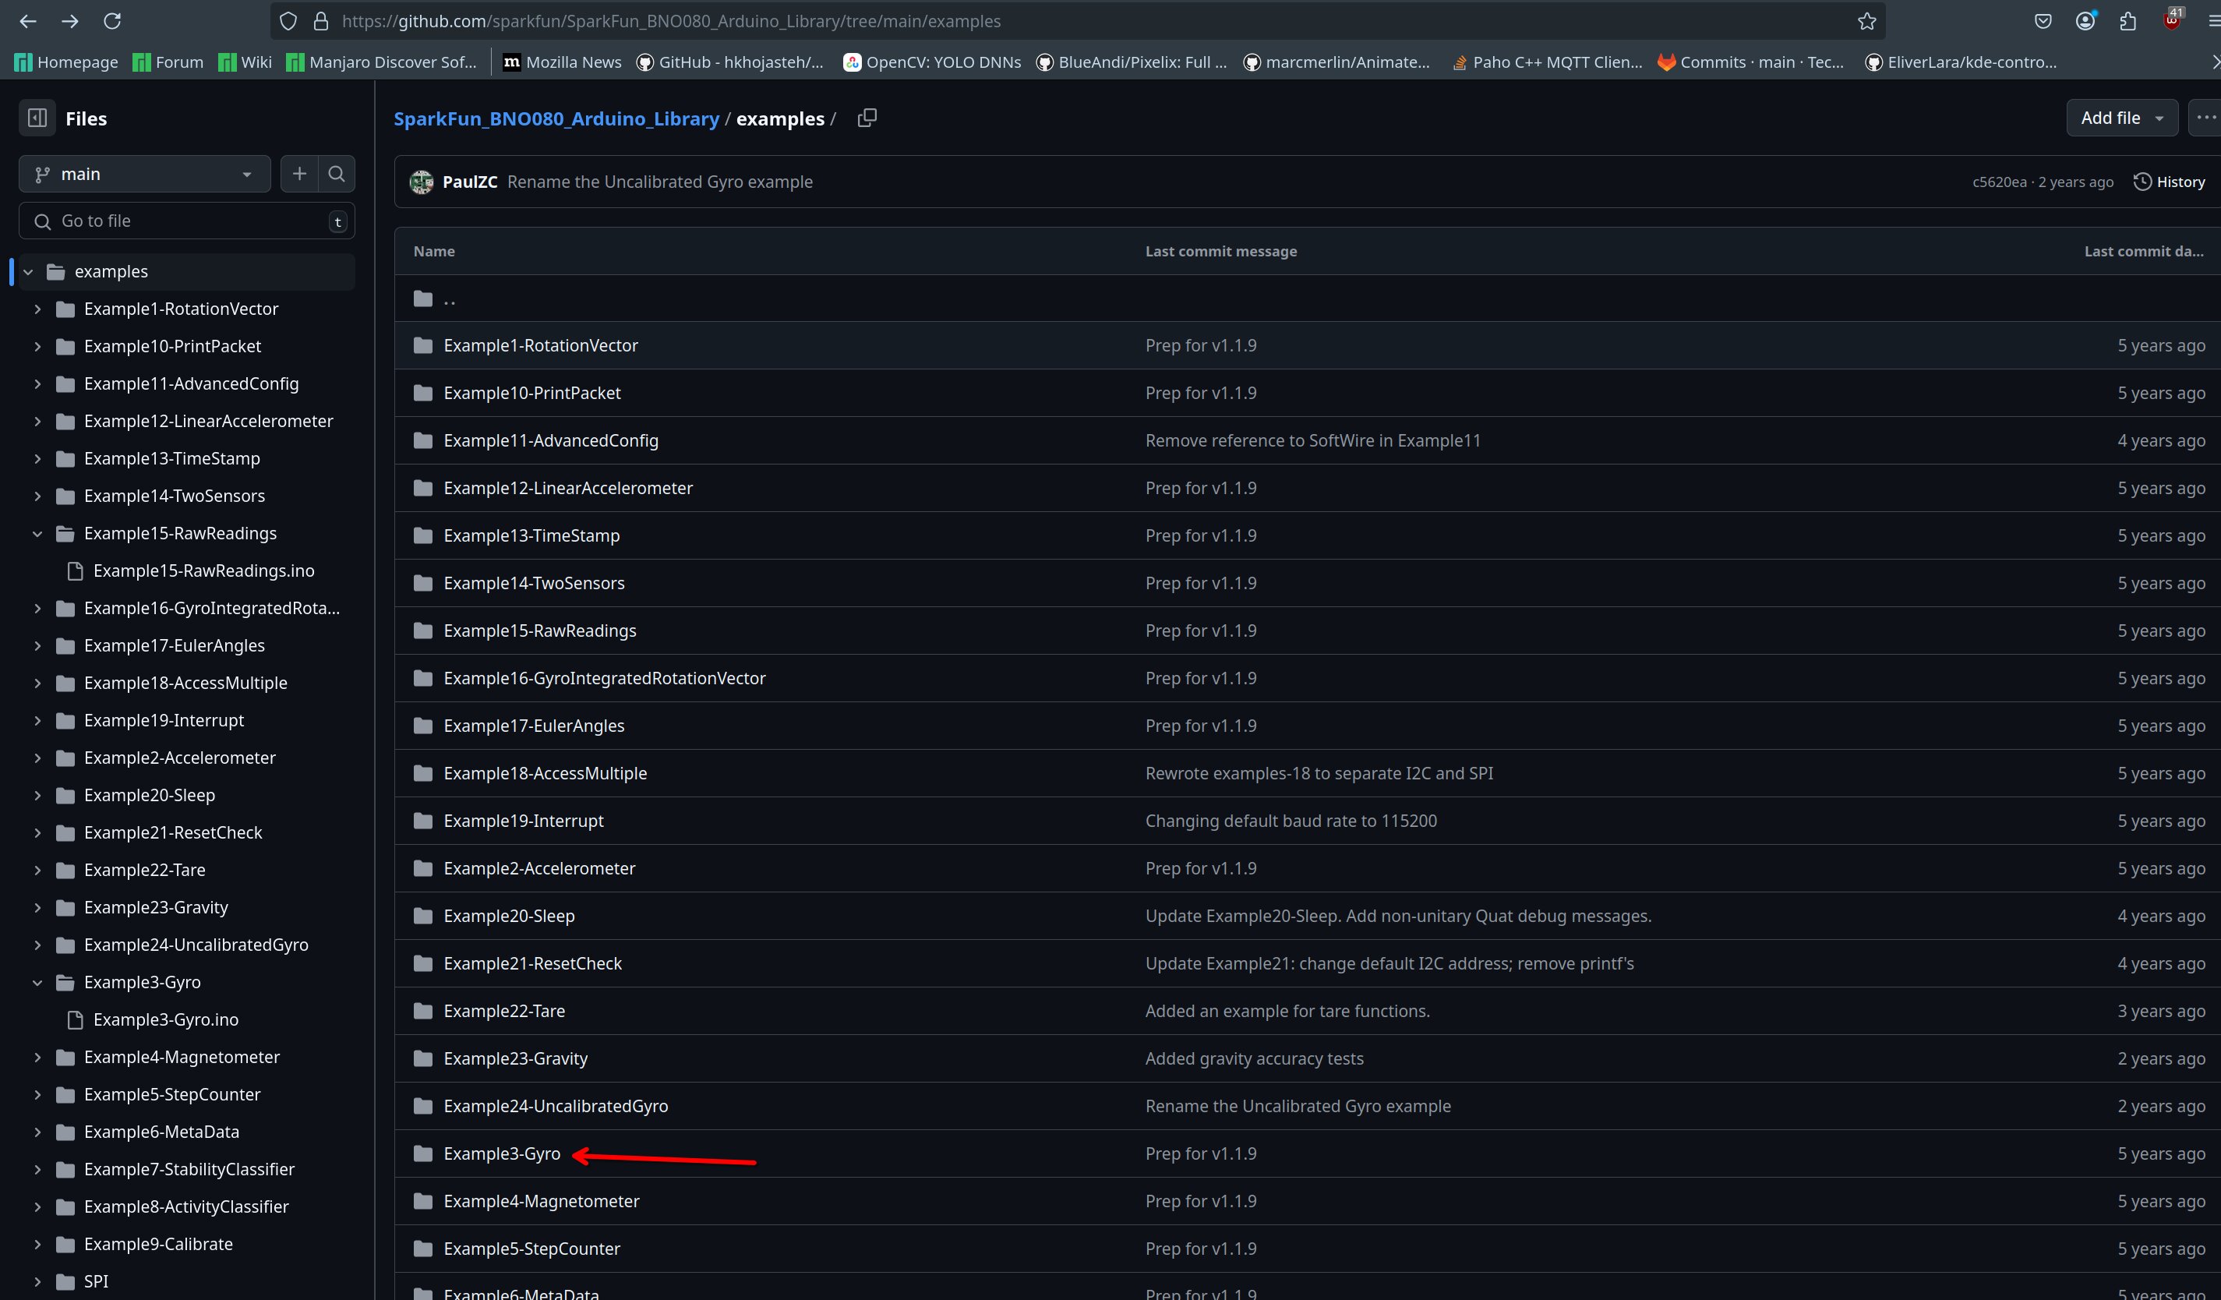
Task: Bookmark this page with the star icon
Action: tap(1866, 21)
